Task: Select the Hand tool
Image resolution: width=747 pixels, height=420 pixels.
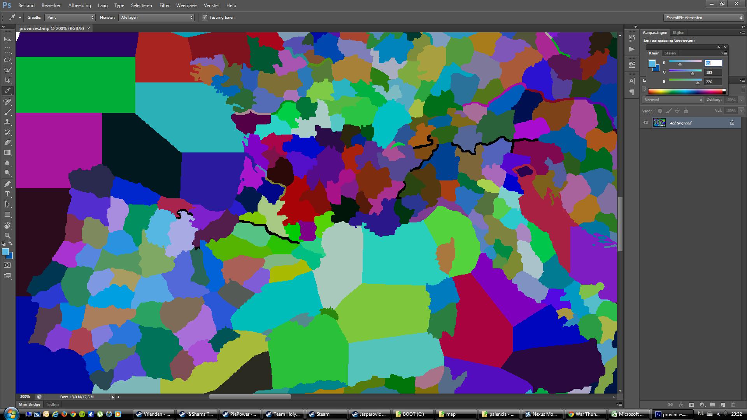Action: [7, 226]
